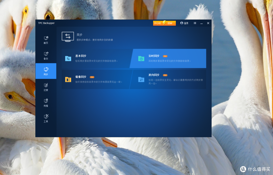The height and width of the screenshot is (175, 273).
Task: Click the 同步 label in sidebar
Action: click(46, 74)
